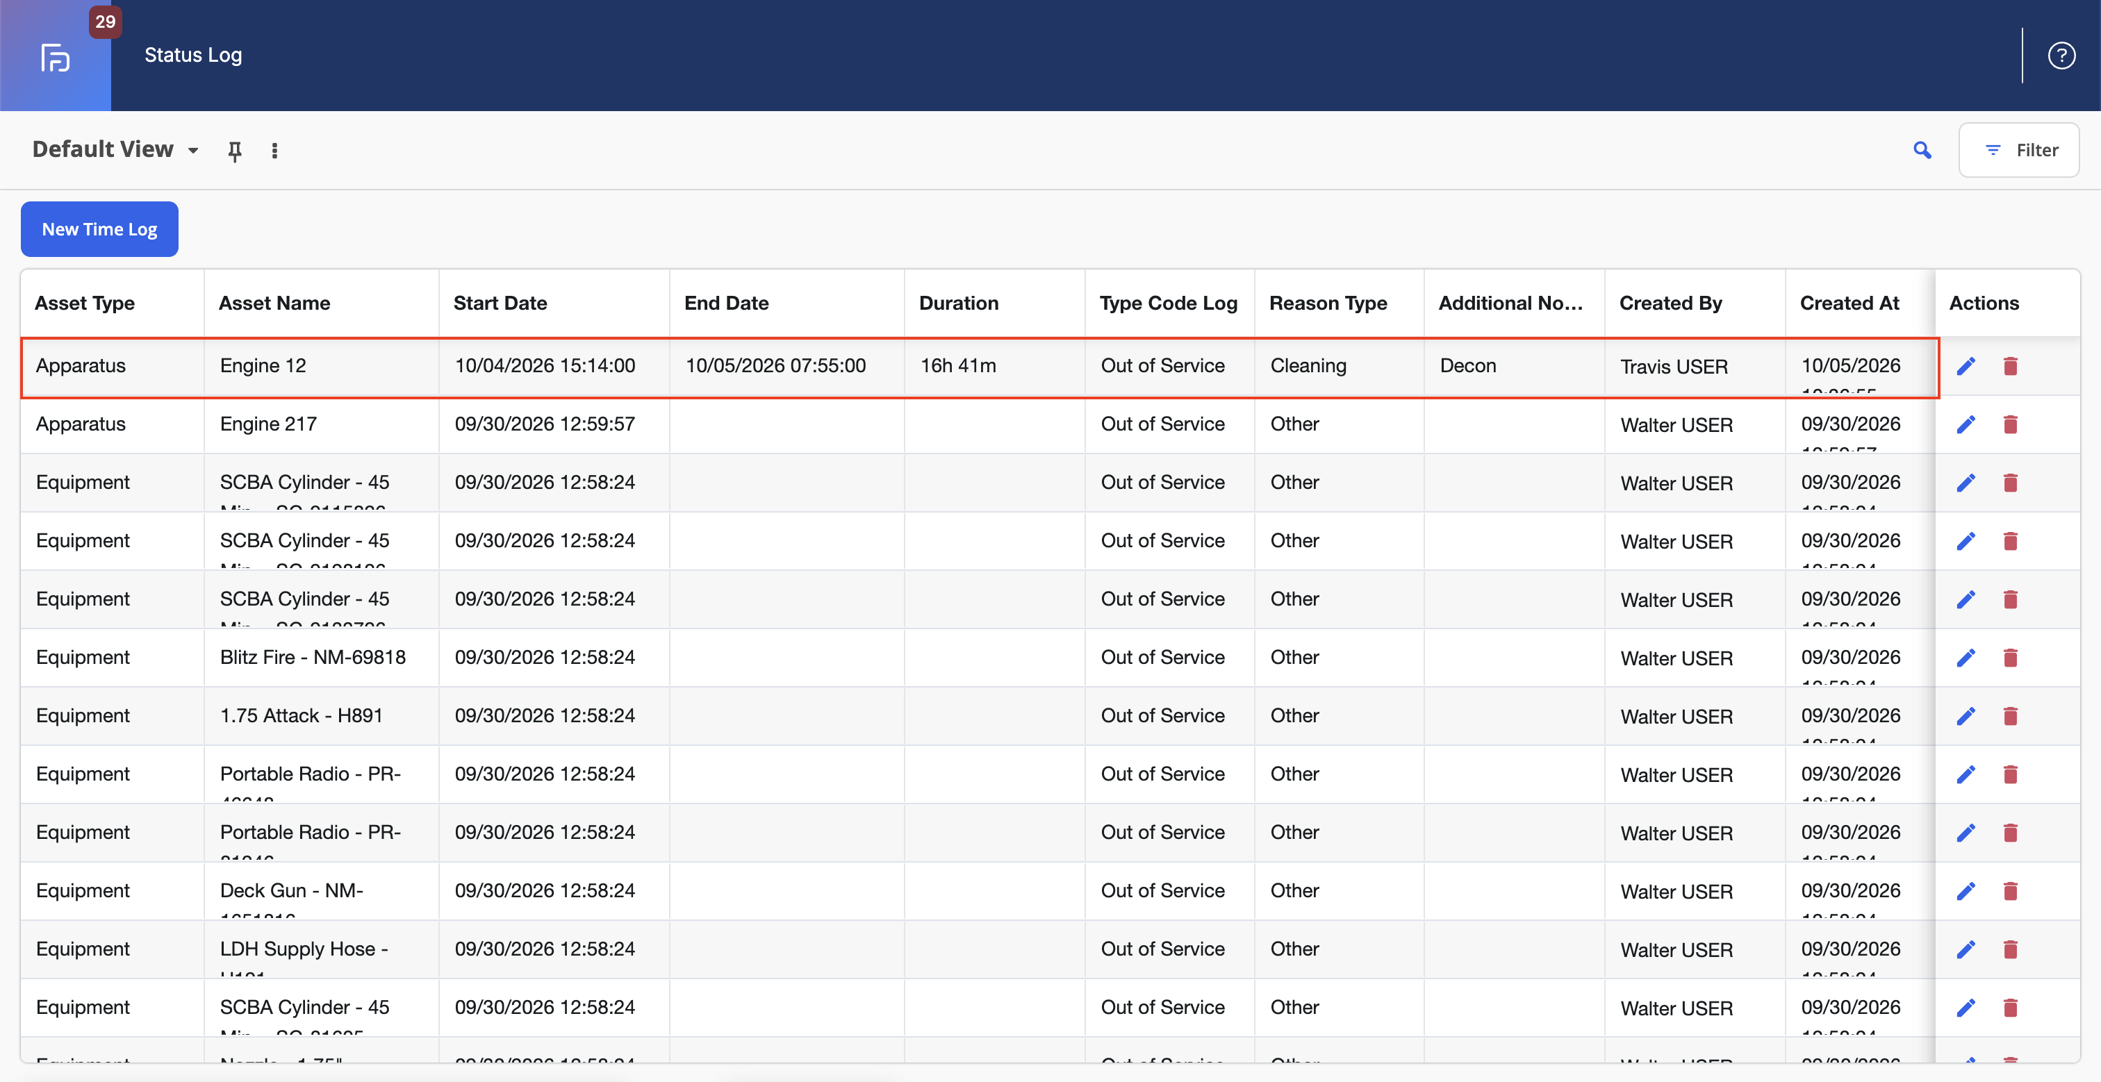The width and height of the screenshot is (2101, 1082).
Task: Open the search magnifier icon
Action: 1922,150
